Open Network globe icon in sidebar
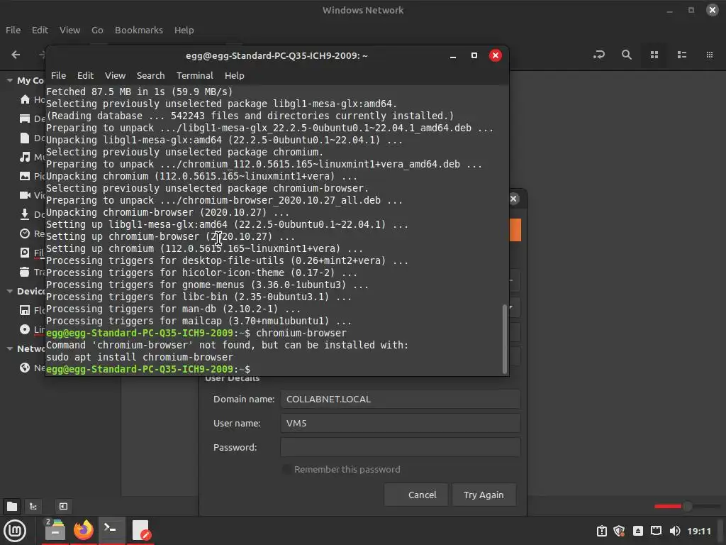The width and height of the screenshot is (726, 545). [x=25, y=368]
